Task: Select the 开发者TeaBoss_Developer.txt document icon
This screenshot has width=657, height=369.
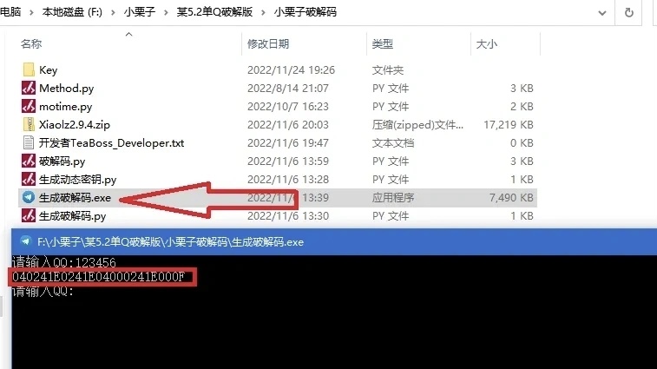Action: pos(29,143)
